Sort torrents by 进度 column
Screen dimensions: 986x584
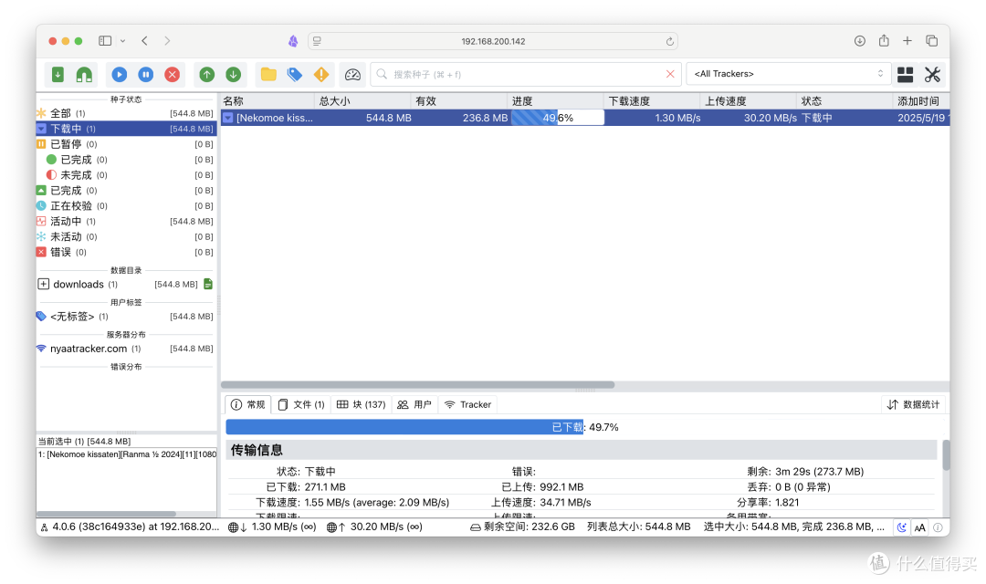click(x=556, y=100)
